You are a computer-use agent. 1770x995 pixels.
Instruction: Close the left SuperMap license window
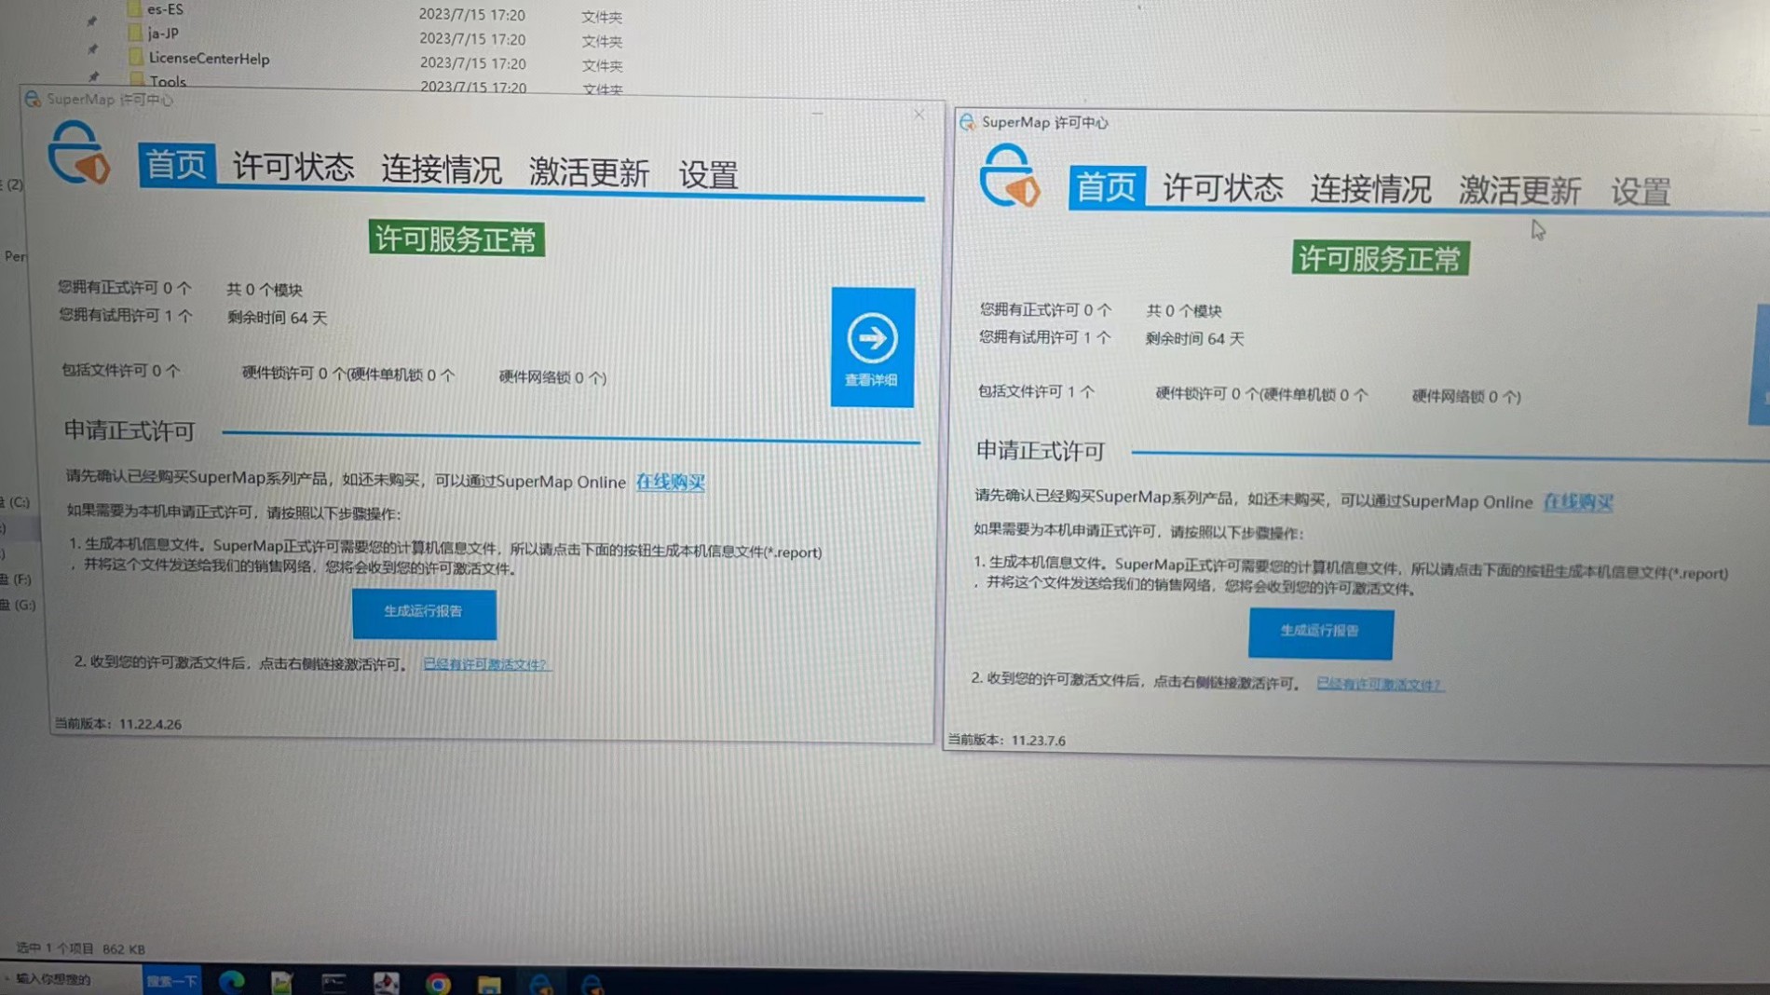(x=919, y=115)
